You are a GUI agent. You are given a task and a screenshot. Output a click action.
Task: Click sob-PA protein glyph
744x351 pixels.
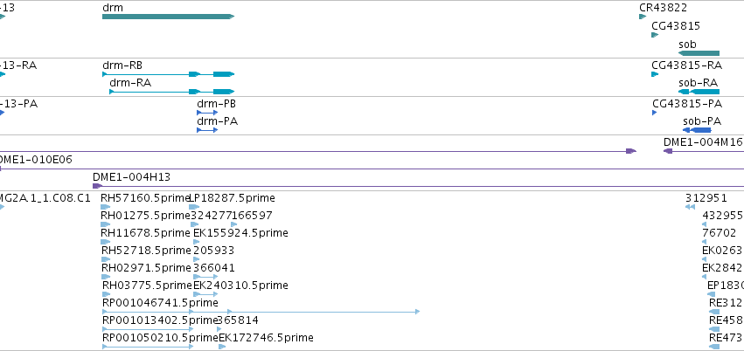click(697, 130)
